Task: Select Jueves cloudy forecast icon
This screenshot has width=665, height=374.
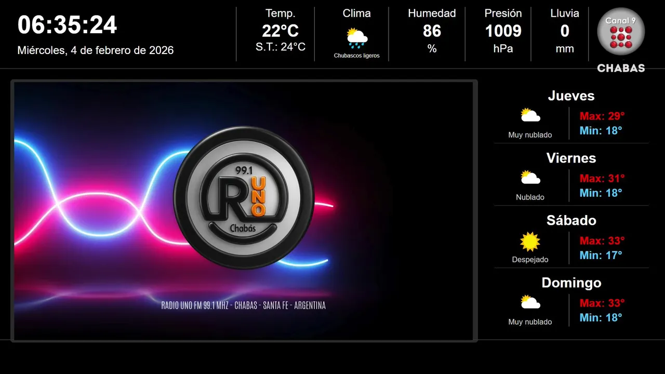Action: (x=530, y=115)
